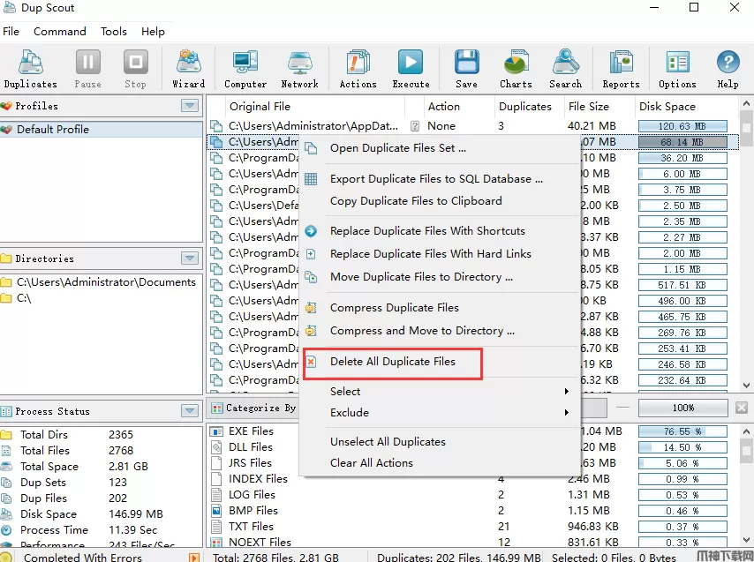The image size is (754, 562).
Task: Click the 100% zoom button
Action: 683,408
